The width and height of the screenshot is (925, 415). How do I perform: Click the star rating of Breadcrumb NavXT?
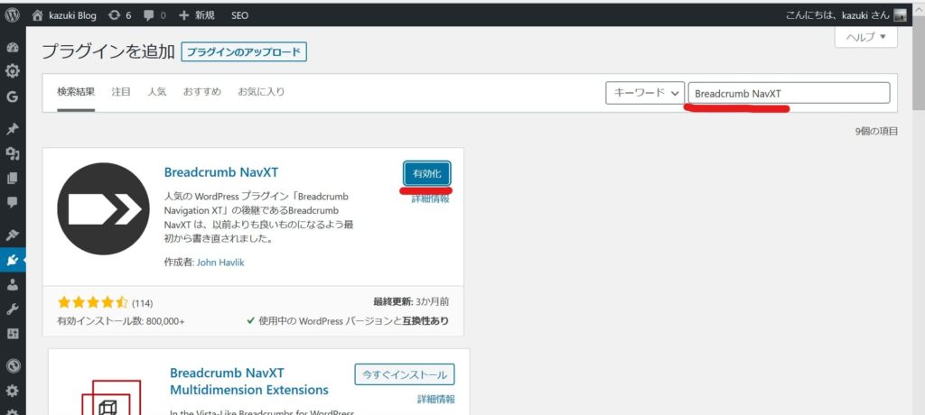tap(93, 303)
